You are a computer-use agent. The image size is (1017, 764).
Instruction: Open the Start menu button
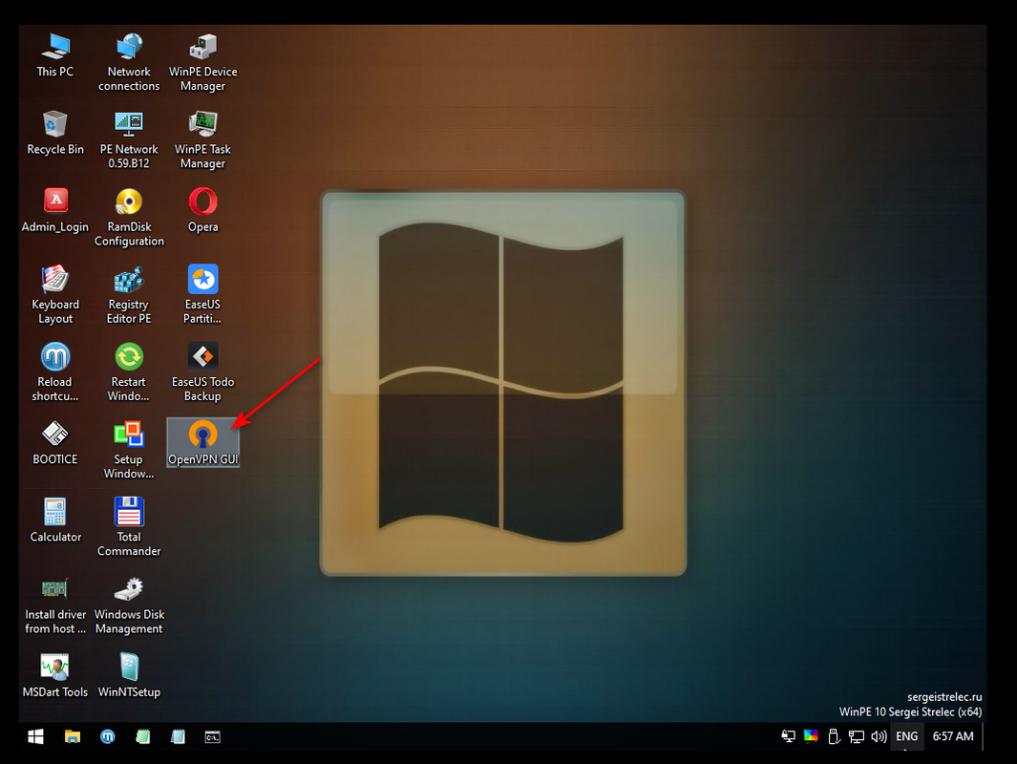[35, 736]
